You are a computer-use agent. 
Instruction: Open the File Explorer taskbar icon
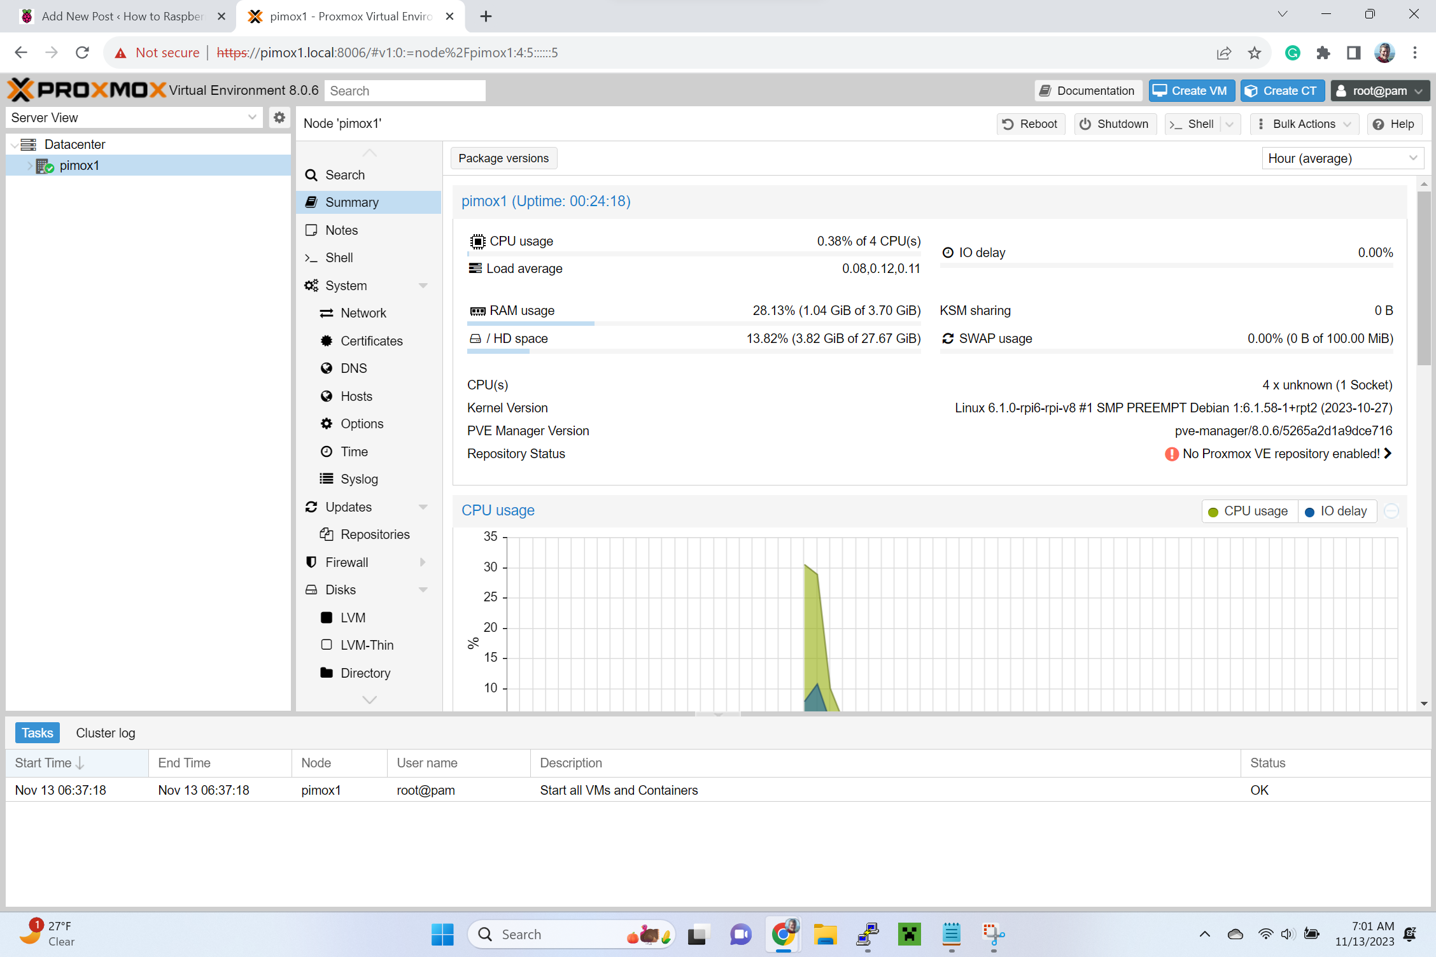click(x=825, y=934)
